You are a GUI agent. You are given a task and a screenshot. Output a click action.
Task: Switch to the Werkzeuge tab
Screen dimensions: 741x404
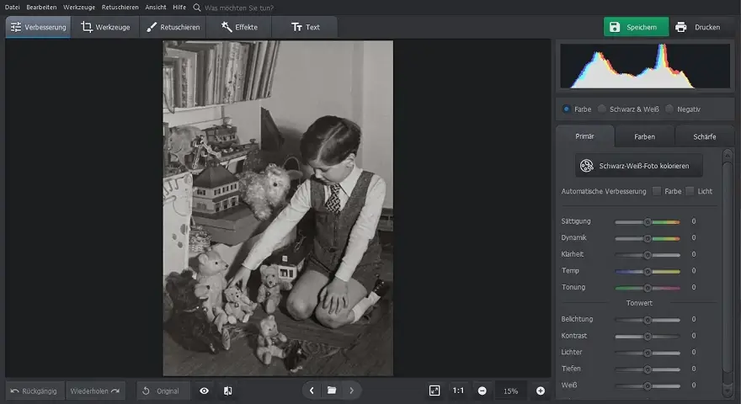pos(105,27)
